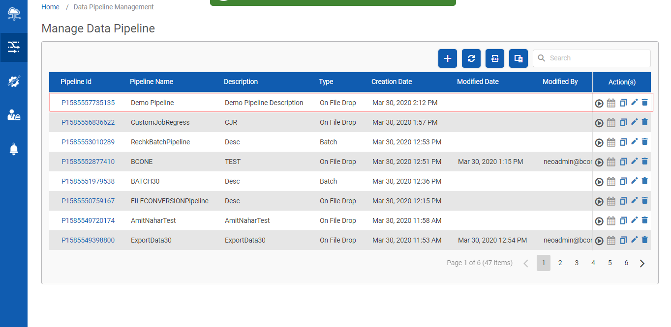Open pipeline P1585556836622 link

point(88,122)
